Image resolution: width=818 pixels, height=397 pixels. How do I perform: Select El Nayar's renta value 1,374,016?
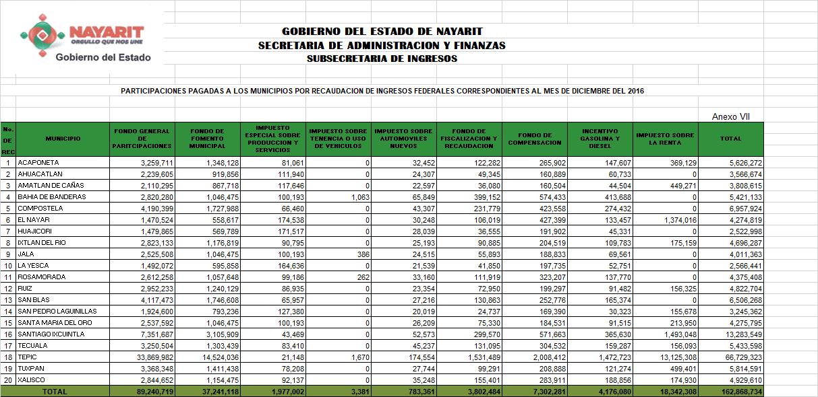[680, 220]
